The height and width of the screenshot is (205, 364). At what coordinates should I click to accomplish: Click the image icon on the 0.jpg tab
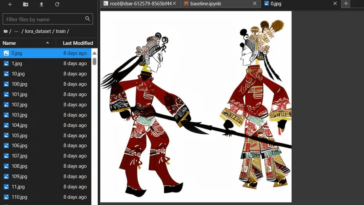266,3
